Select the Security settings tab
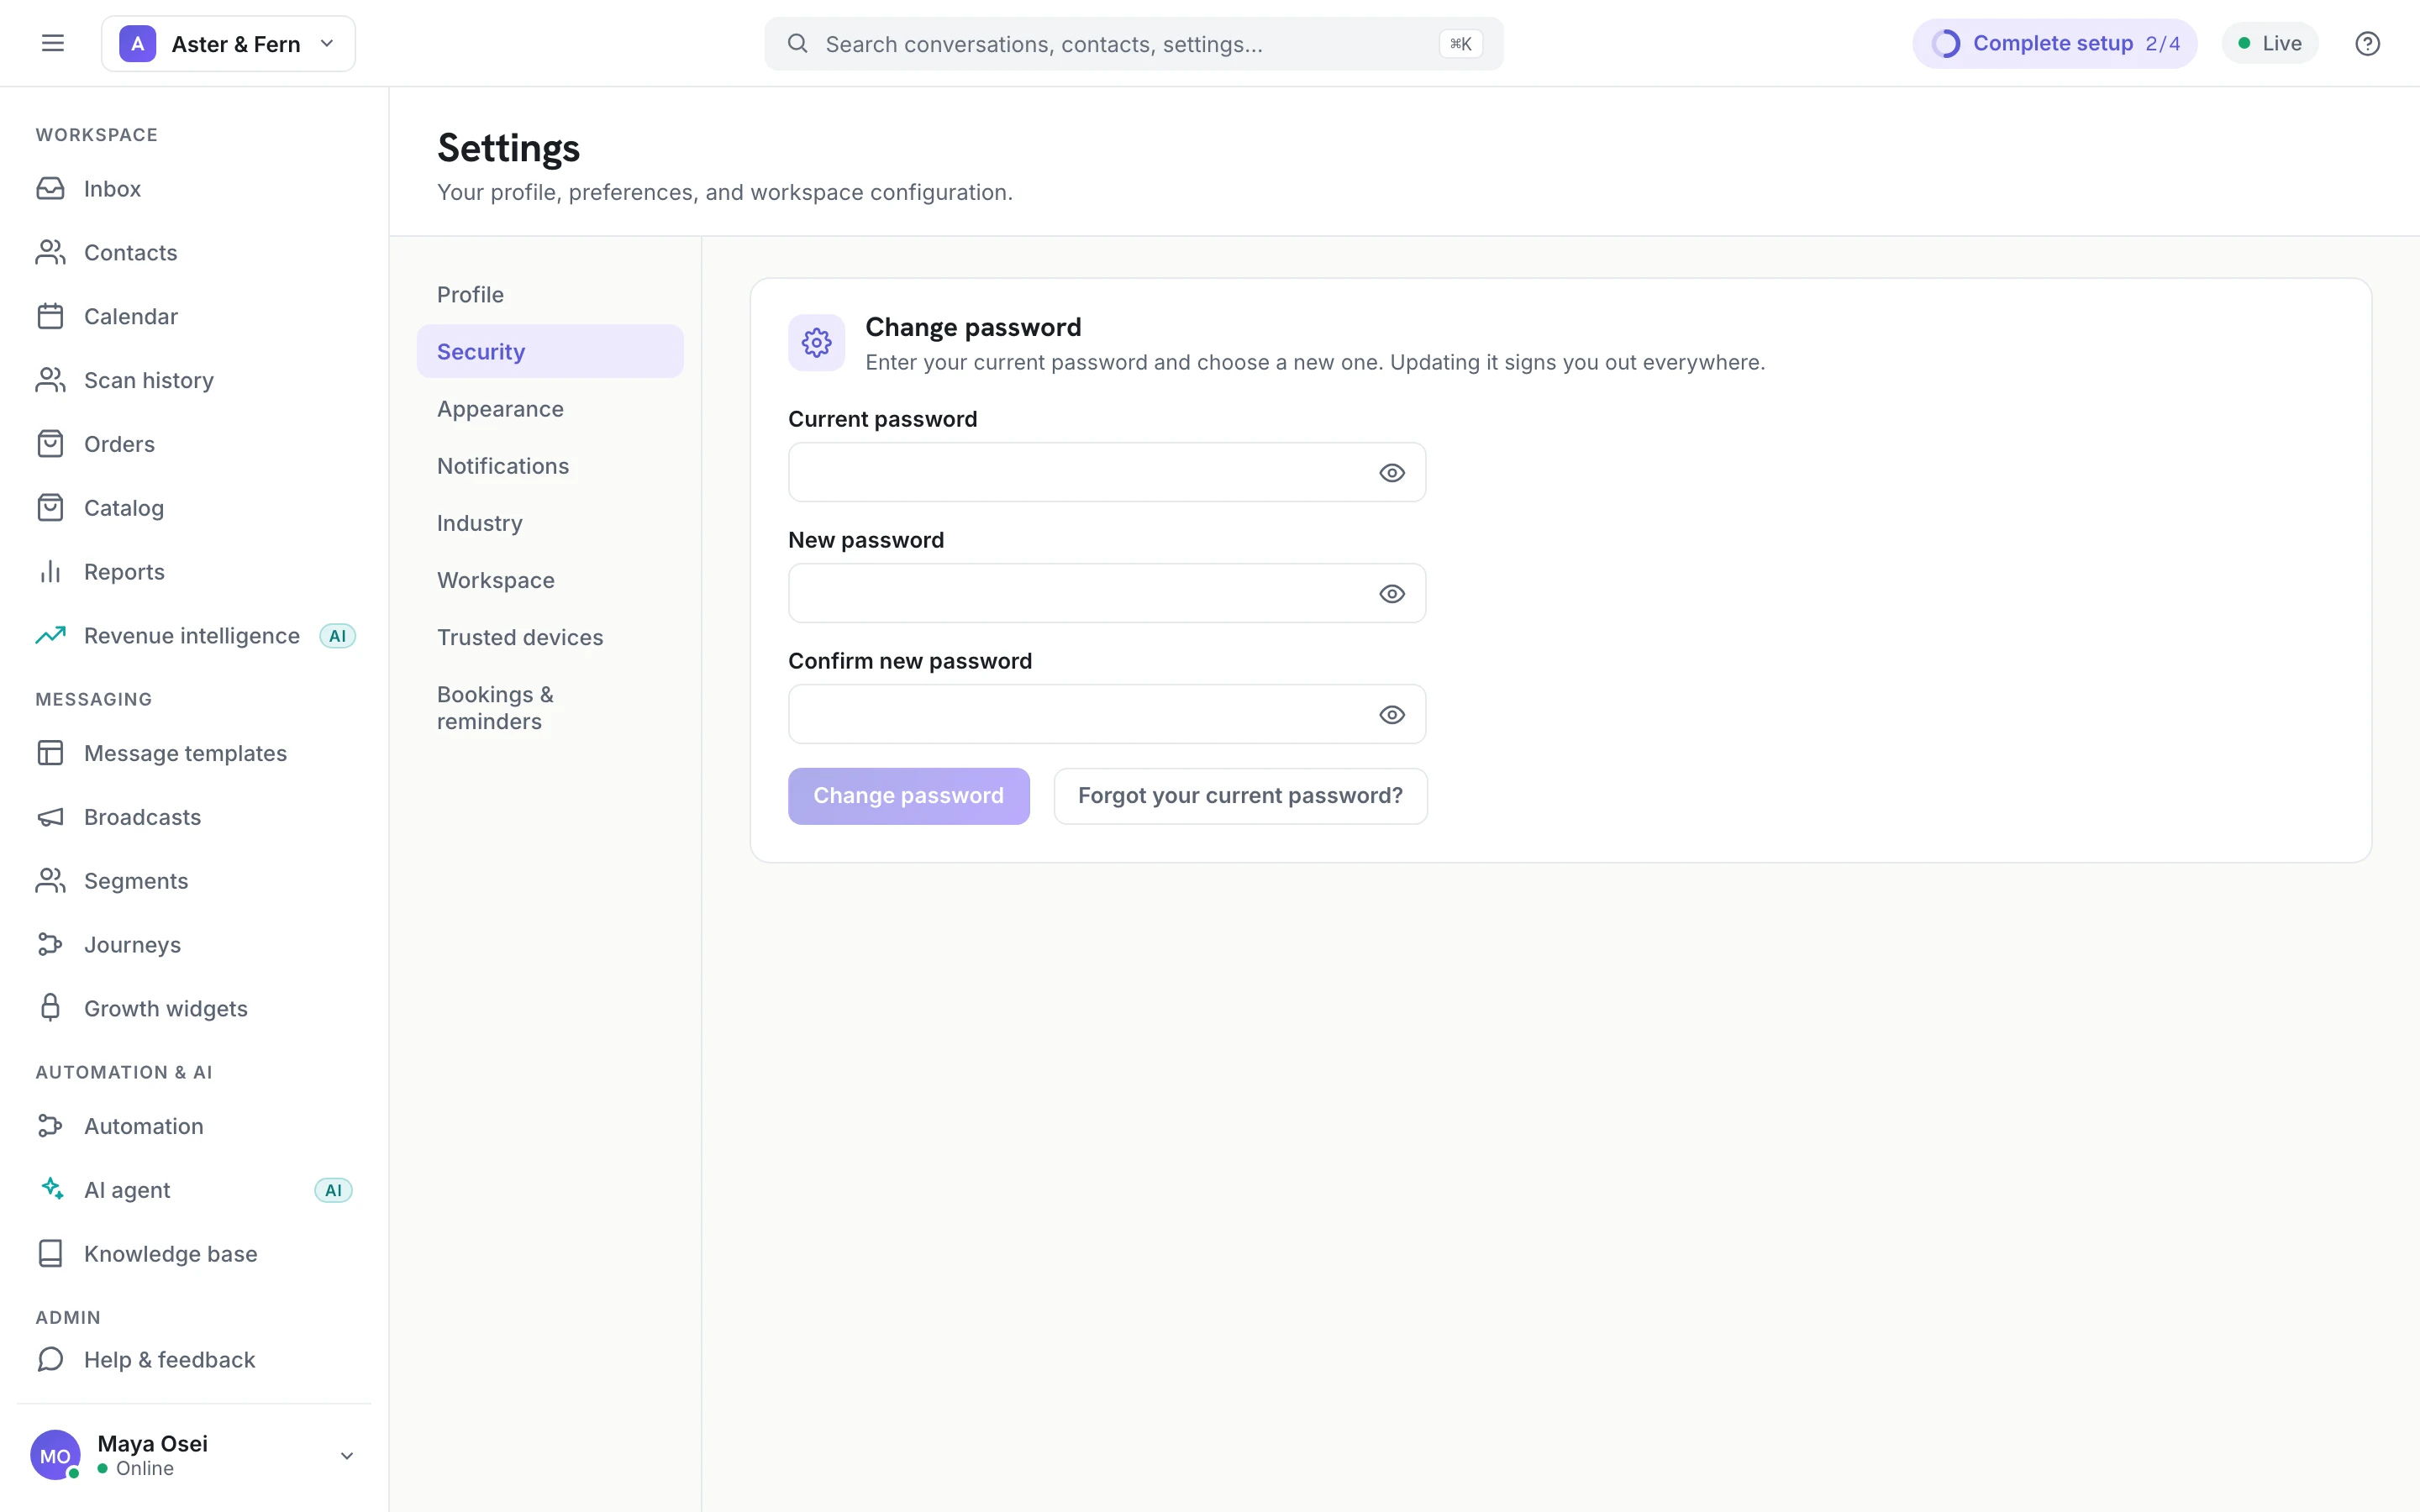This screenshot has width=2420, height=1512. coord(550,351)
